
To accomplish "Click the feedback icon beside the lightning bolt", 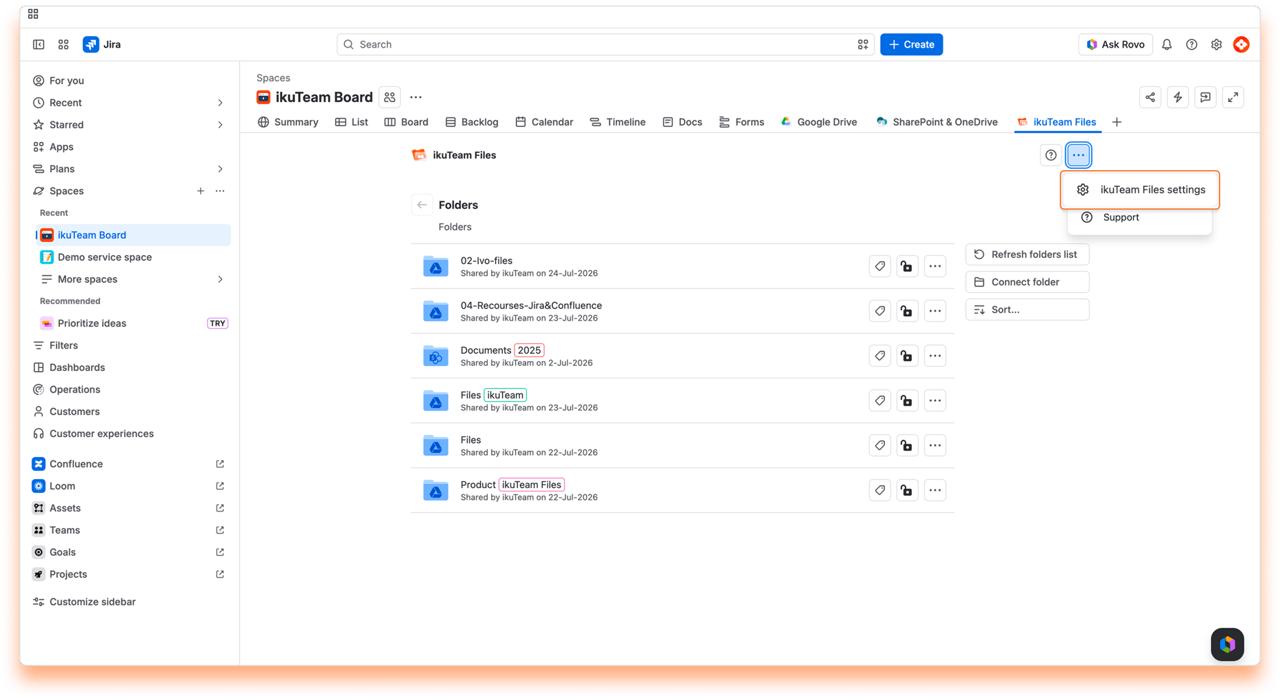I will [x=1206, y=97].
